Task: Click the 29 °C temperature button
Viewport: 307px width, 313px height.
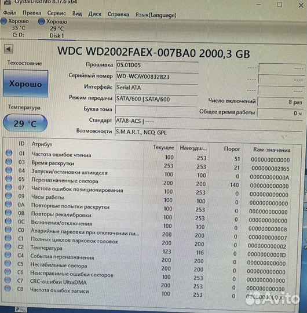Action: tap(25, 123)
